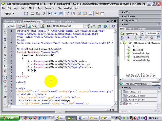Viewport: 162px width, 121px height.
Task: Click the Put files blue up arrow
Action: click(x=140, y=38)
